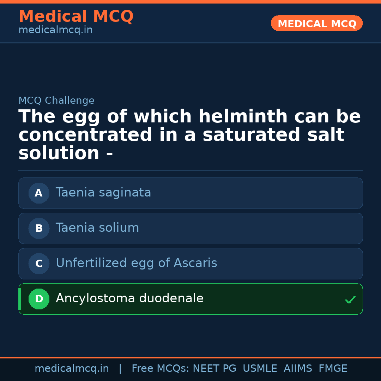Select the Ancylostoma duodenale answer text

[129, 298]
